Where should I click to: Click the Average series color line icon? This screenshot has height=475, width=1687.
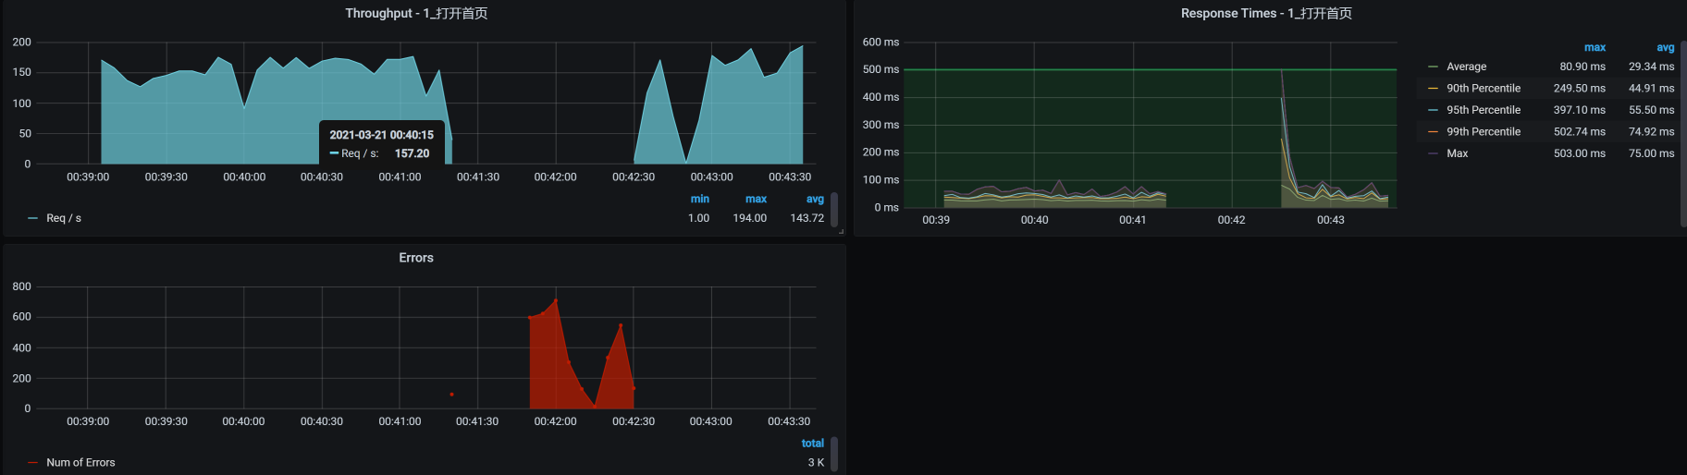click(1433, 67)
